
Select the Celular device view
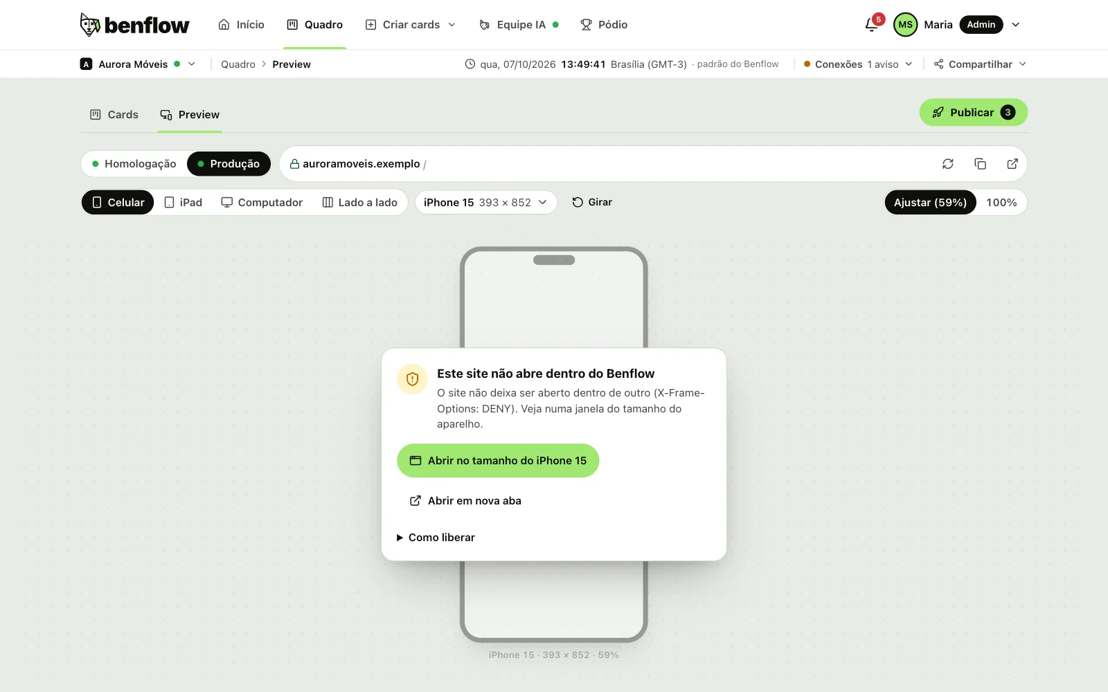(118, 202)
